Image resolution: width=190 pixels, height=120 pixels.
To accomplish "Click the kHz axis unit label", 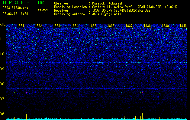I will 3,24.
